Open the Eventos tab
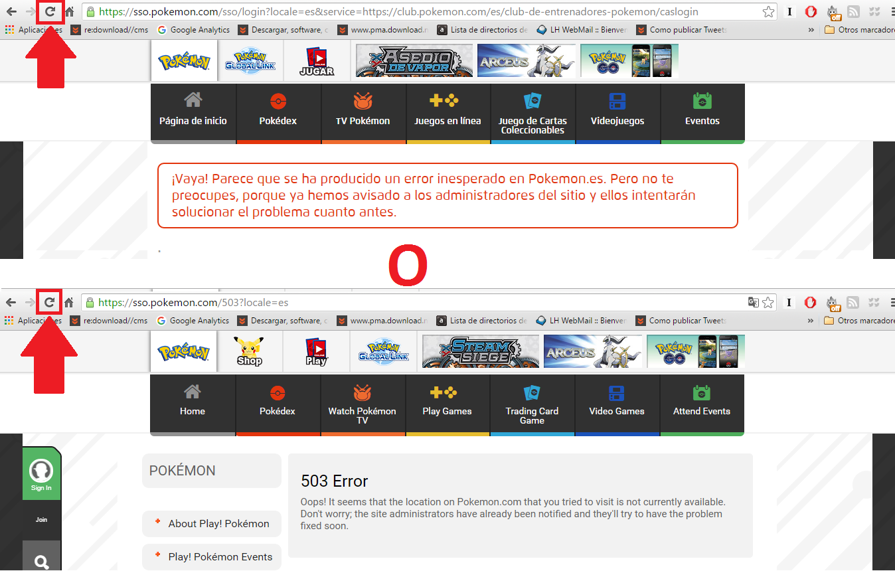Viewport: 895px width, 571px height. point(702,113)
